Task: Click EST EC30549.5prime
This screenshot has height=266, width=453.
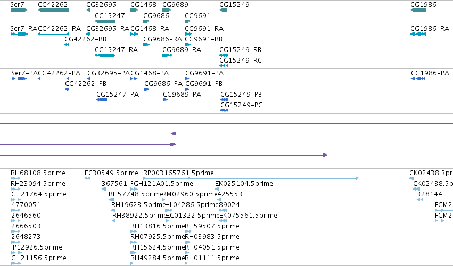Action: 87,178
